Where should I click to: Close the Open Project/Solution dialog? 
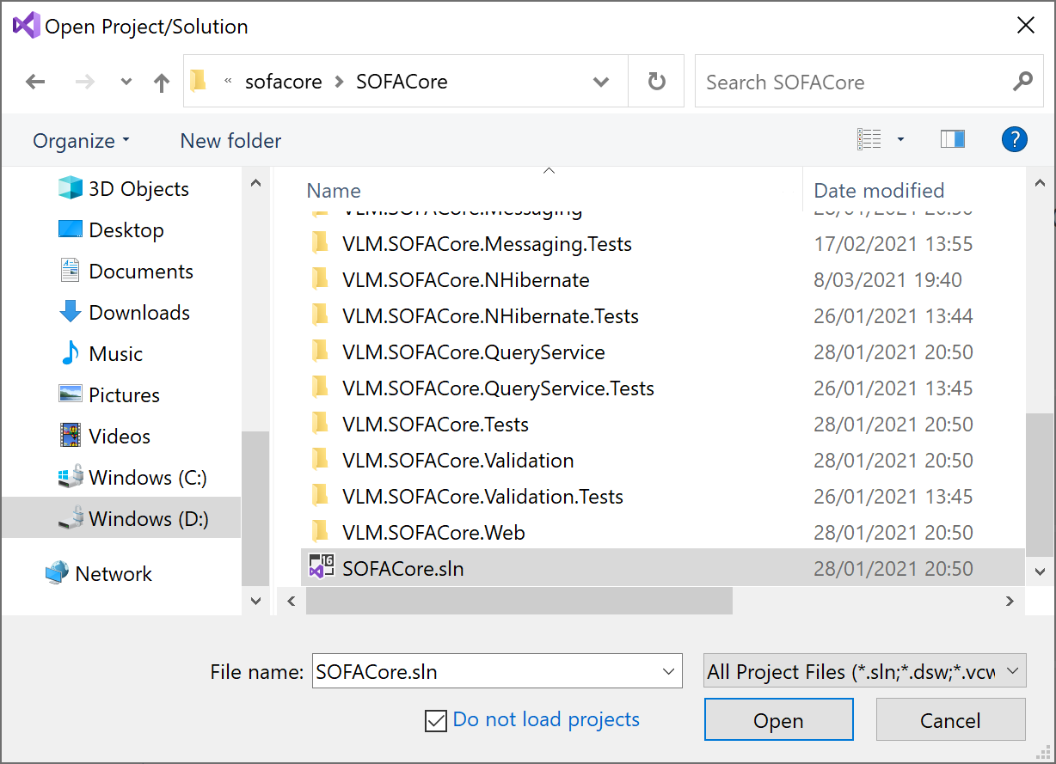(1026, 26)
